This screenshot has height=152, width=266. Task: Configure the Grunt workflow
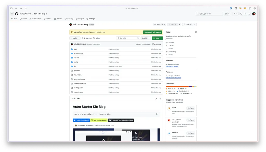tap(190, 108)
